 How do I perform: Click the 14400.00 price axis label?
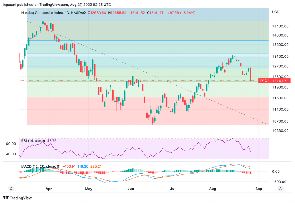[x=280, y=26]
